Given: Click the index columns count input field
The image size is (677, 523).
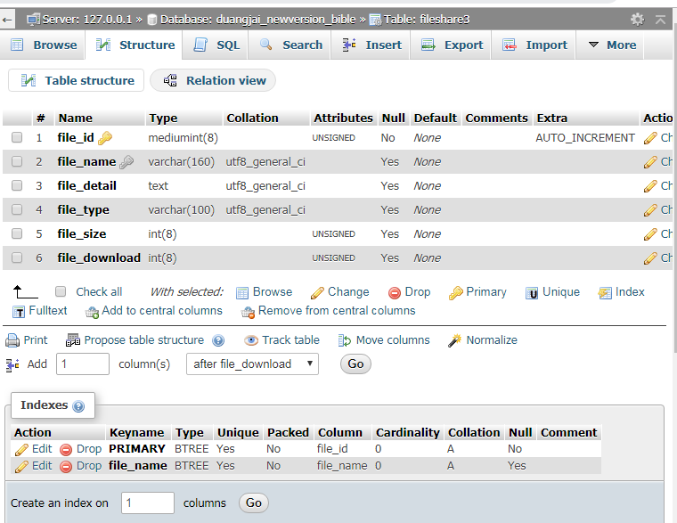Looking at the screenshot, I should pos(147,503).
